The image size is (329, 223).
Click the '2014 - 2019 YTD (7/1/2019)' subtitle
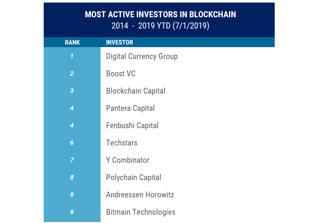160,26
